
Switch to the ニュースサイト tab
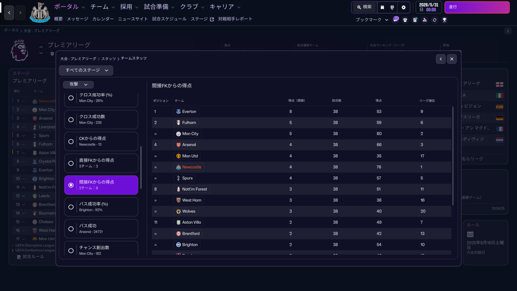[133, 19]
